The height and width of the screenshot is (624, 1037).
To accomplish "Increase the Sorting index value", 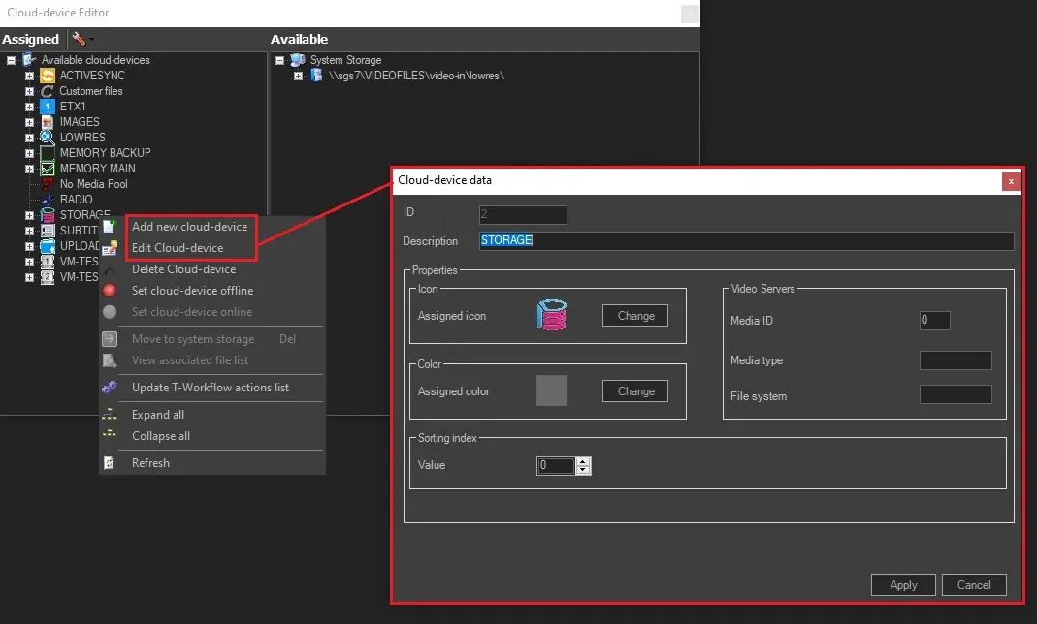I will pyautogui.click(x=583, y=461).
